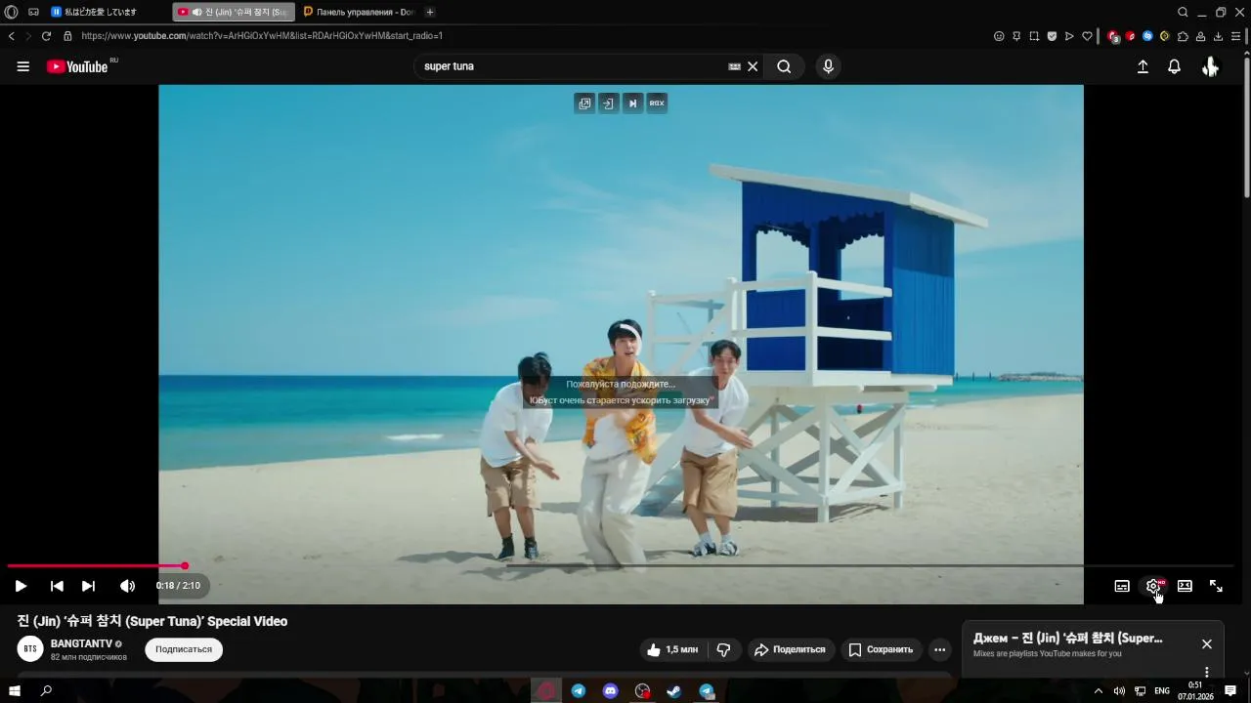The image size is (1251, 703).
Task: Start voice search with the microphone
Action: click(828, 66)
